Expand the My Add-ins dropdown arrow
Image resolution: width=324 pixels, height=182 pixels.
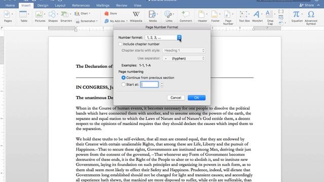[x=127, y=21]
